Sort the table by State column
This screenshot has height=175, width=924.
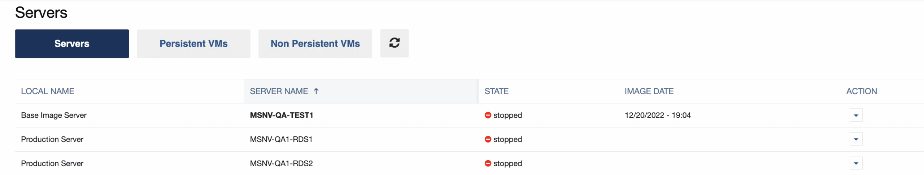496,91
